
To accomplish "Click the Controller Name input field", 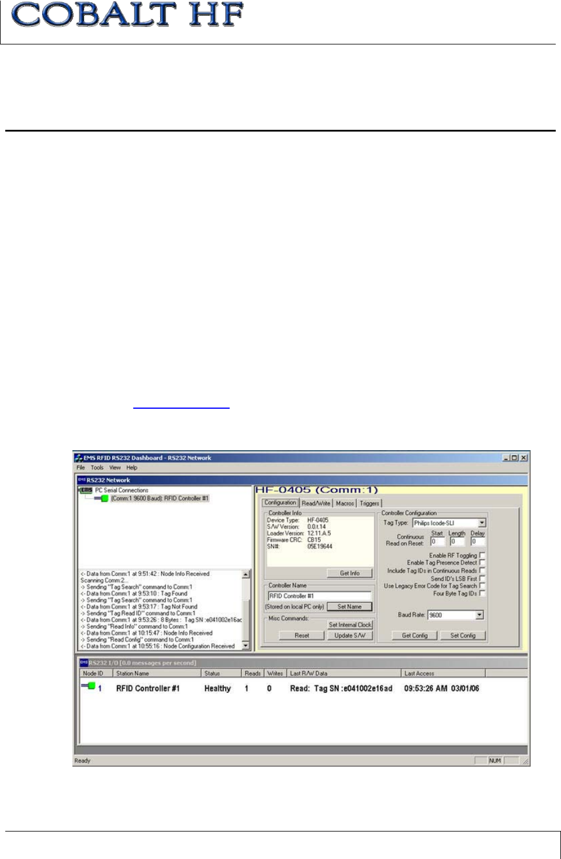I will 320,596.
